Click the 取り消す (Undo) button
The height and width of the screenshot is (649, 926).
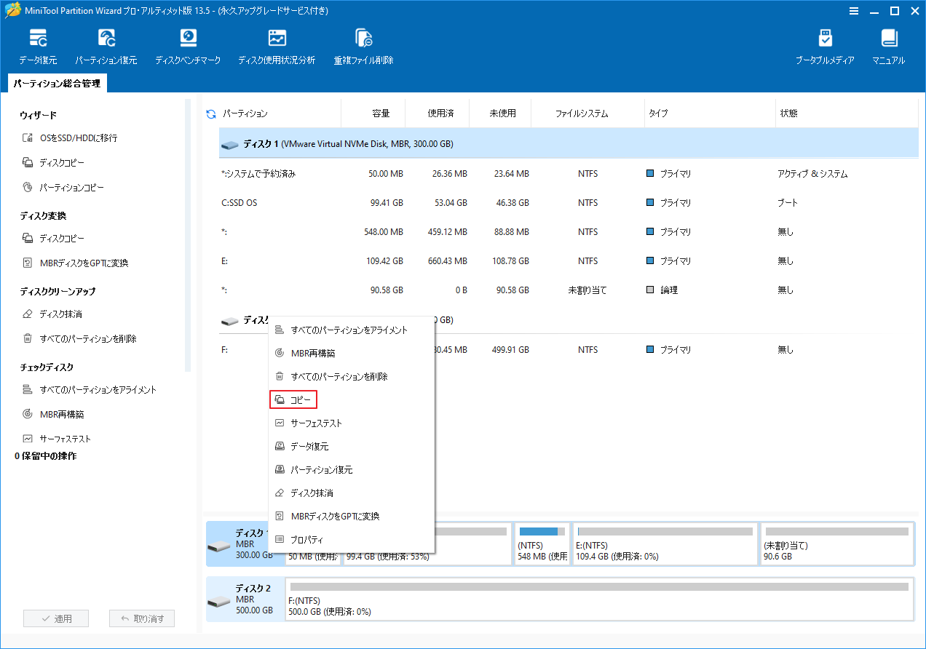(142, 618)
